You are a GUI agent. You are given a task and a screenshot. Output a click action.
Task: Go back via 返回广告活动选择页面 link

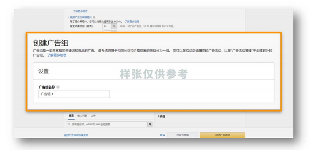pos(76,135)
